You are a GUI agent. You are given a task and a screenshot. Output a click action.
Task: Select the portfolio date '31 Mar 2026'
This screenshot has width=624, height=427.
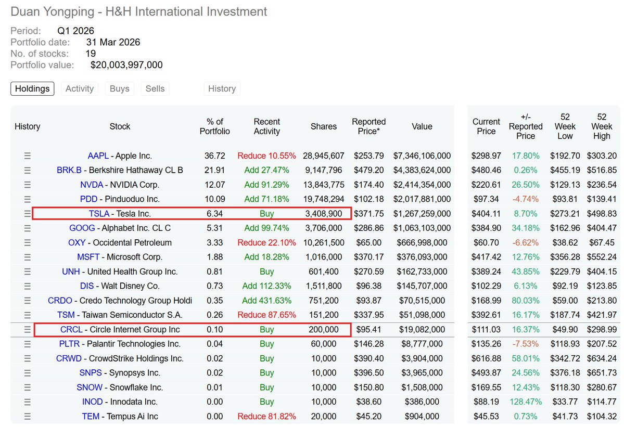113,42
